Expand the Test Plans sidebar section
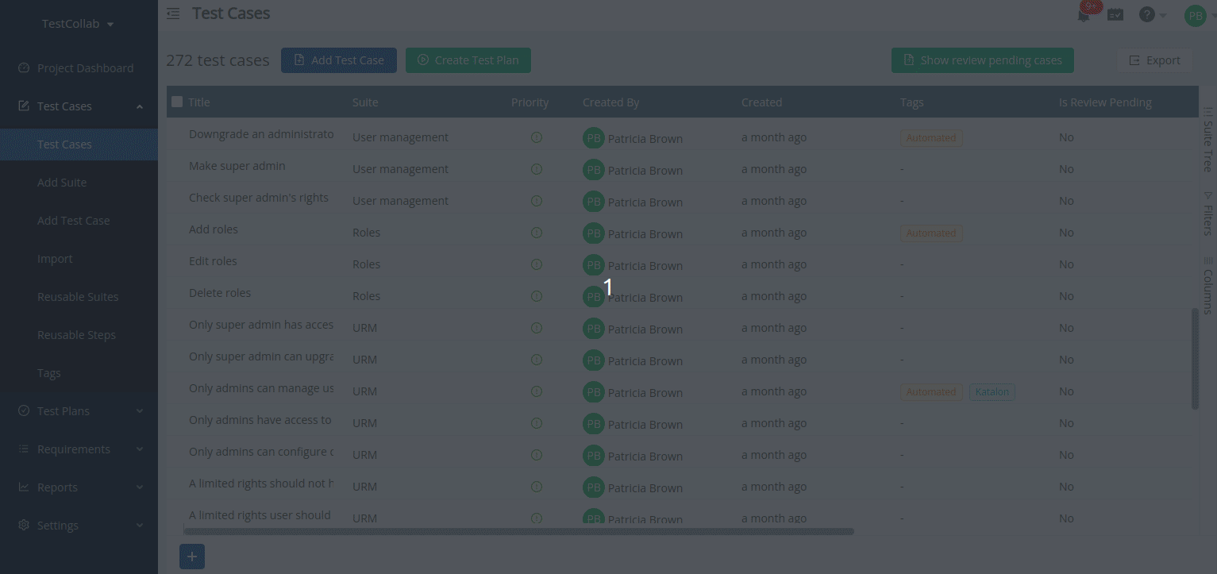Screen dimensions: 1217x574 tap(140, 411)
